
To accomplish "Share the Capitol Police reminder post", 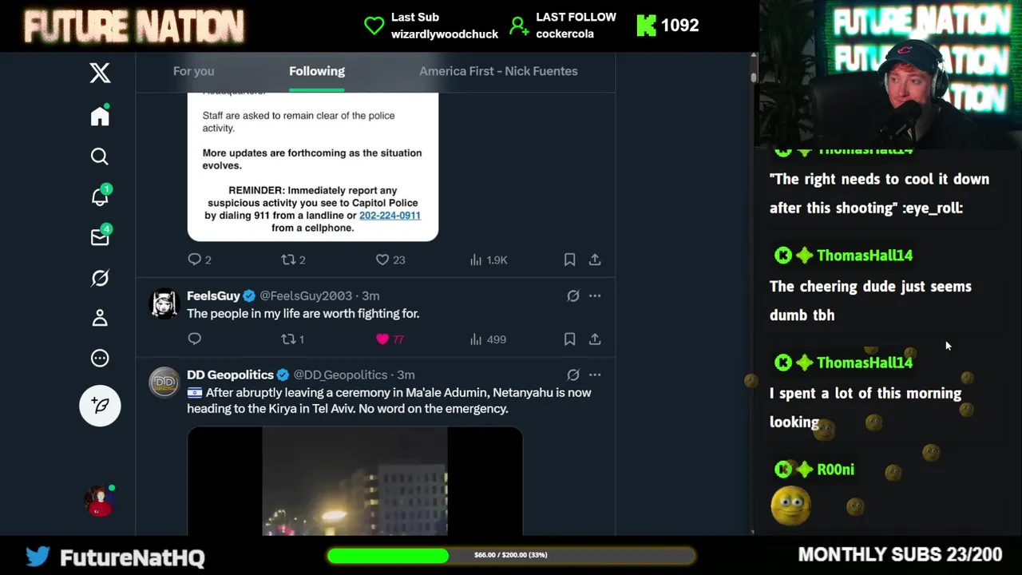I will click(x=595, y=260).
